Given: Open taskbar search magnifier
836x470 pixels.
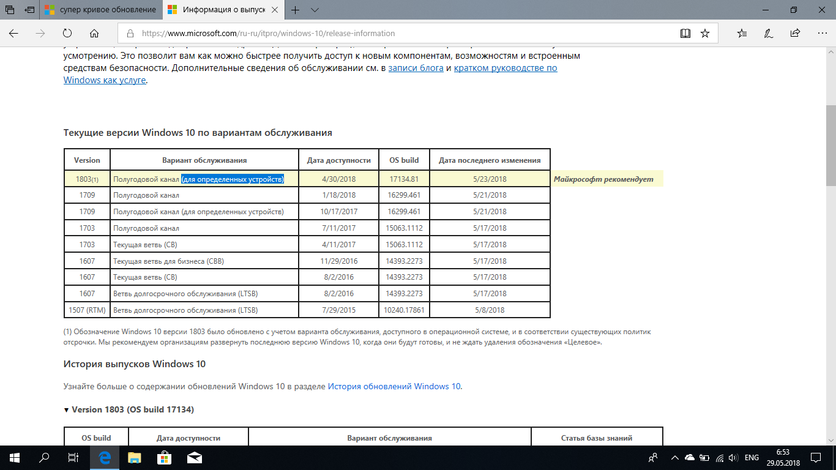Looking at the screenshot, I should 44,458.
